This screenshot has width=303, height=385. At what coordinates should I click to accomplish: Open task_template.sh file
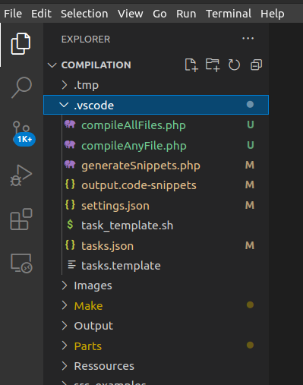[127, 226]
